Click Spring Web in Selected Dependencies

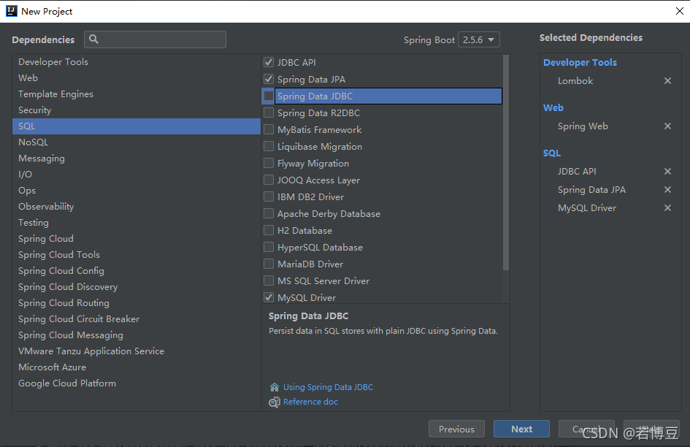[583, 126]
